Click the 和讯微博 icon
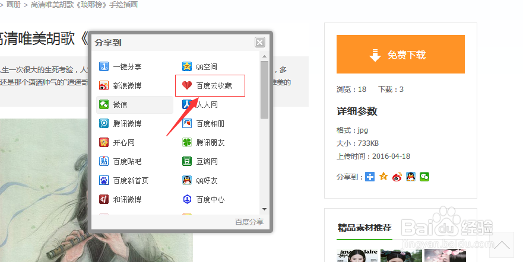The image size is (523, 262). [104, 199]
